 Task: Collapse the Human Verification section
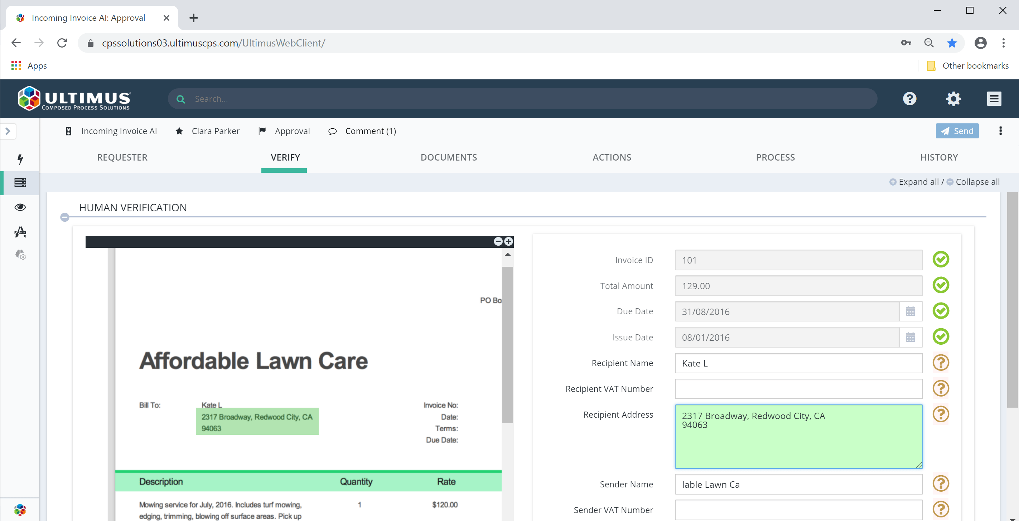pos(64,217)
